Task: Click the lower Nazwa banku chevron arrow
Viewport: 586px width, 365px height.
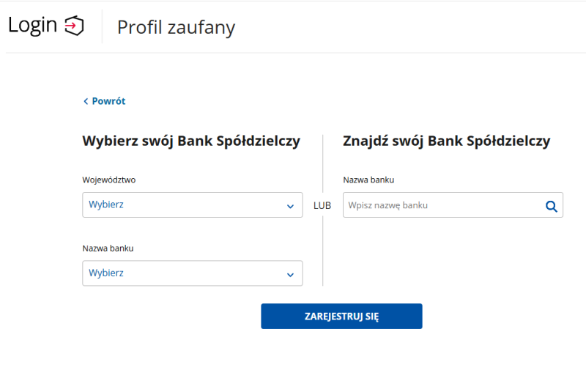Action: pos(290,275)
